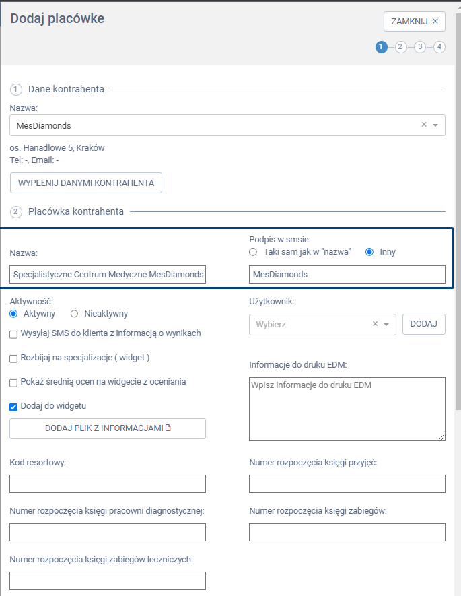Go to wizard step 3
Image resolution: width=461 pixels, height=596 pixels.
pyautogui.click(x=420, y=47)
